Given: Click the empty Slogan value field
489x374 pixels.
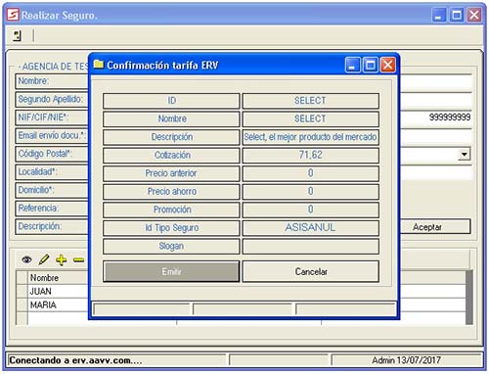Looking at the screenshot, I should pyautogui.click(x=311, y=246).
